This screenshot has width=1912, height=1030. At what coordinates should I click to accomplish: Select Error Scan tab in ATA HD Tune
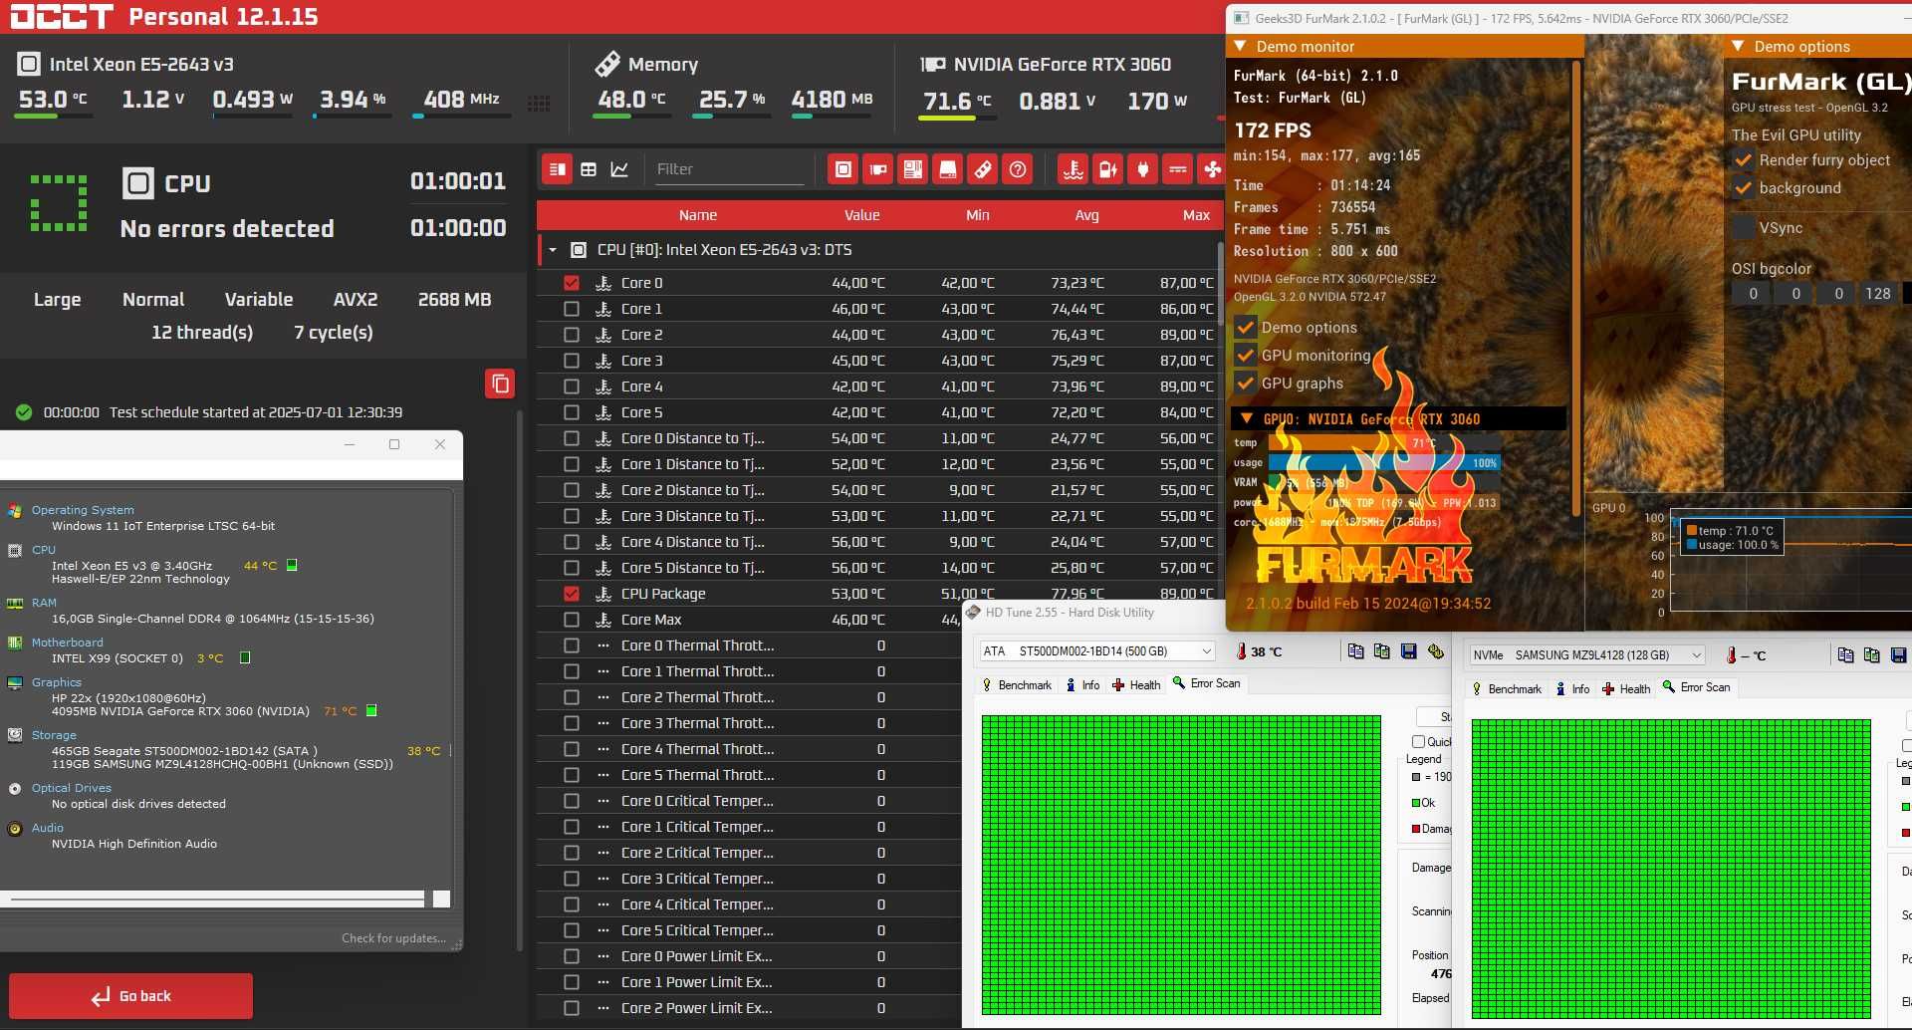tap(1206, 683)
